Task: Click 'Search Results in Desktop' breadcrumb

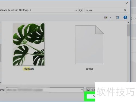Action: (x=14, y=10)
